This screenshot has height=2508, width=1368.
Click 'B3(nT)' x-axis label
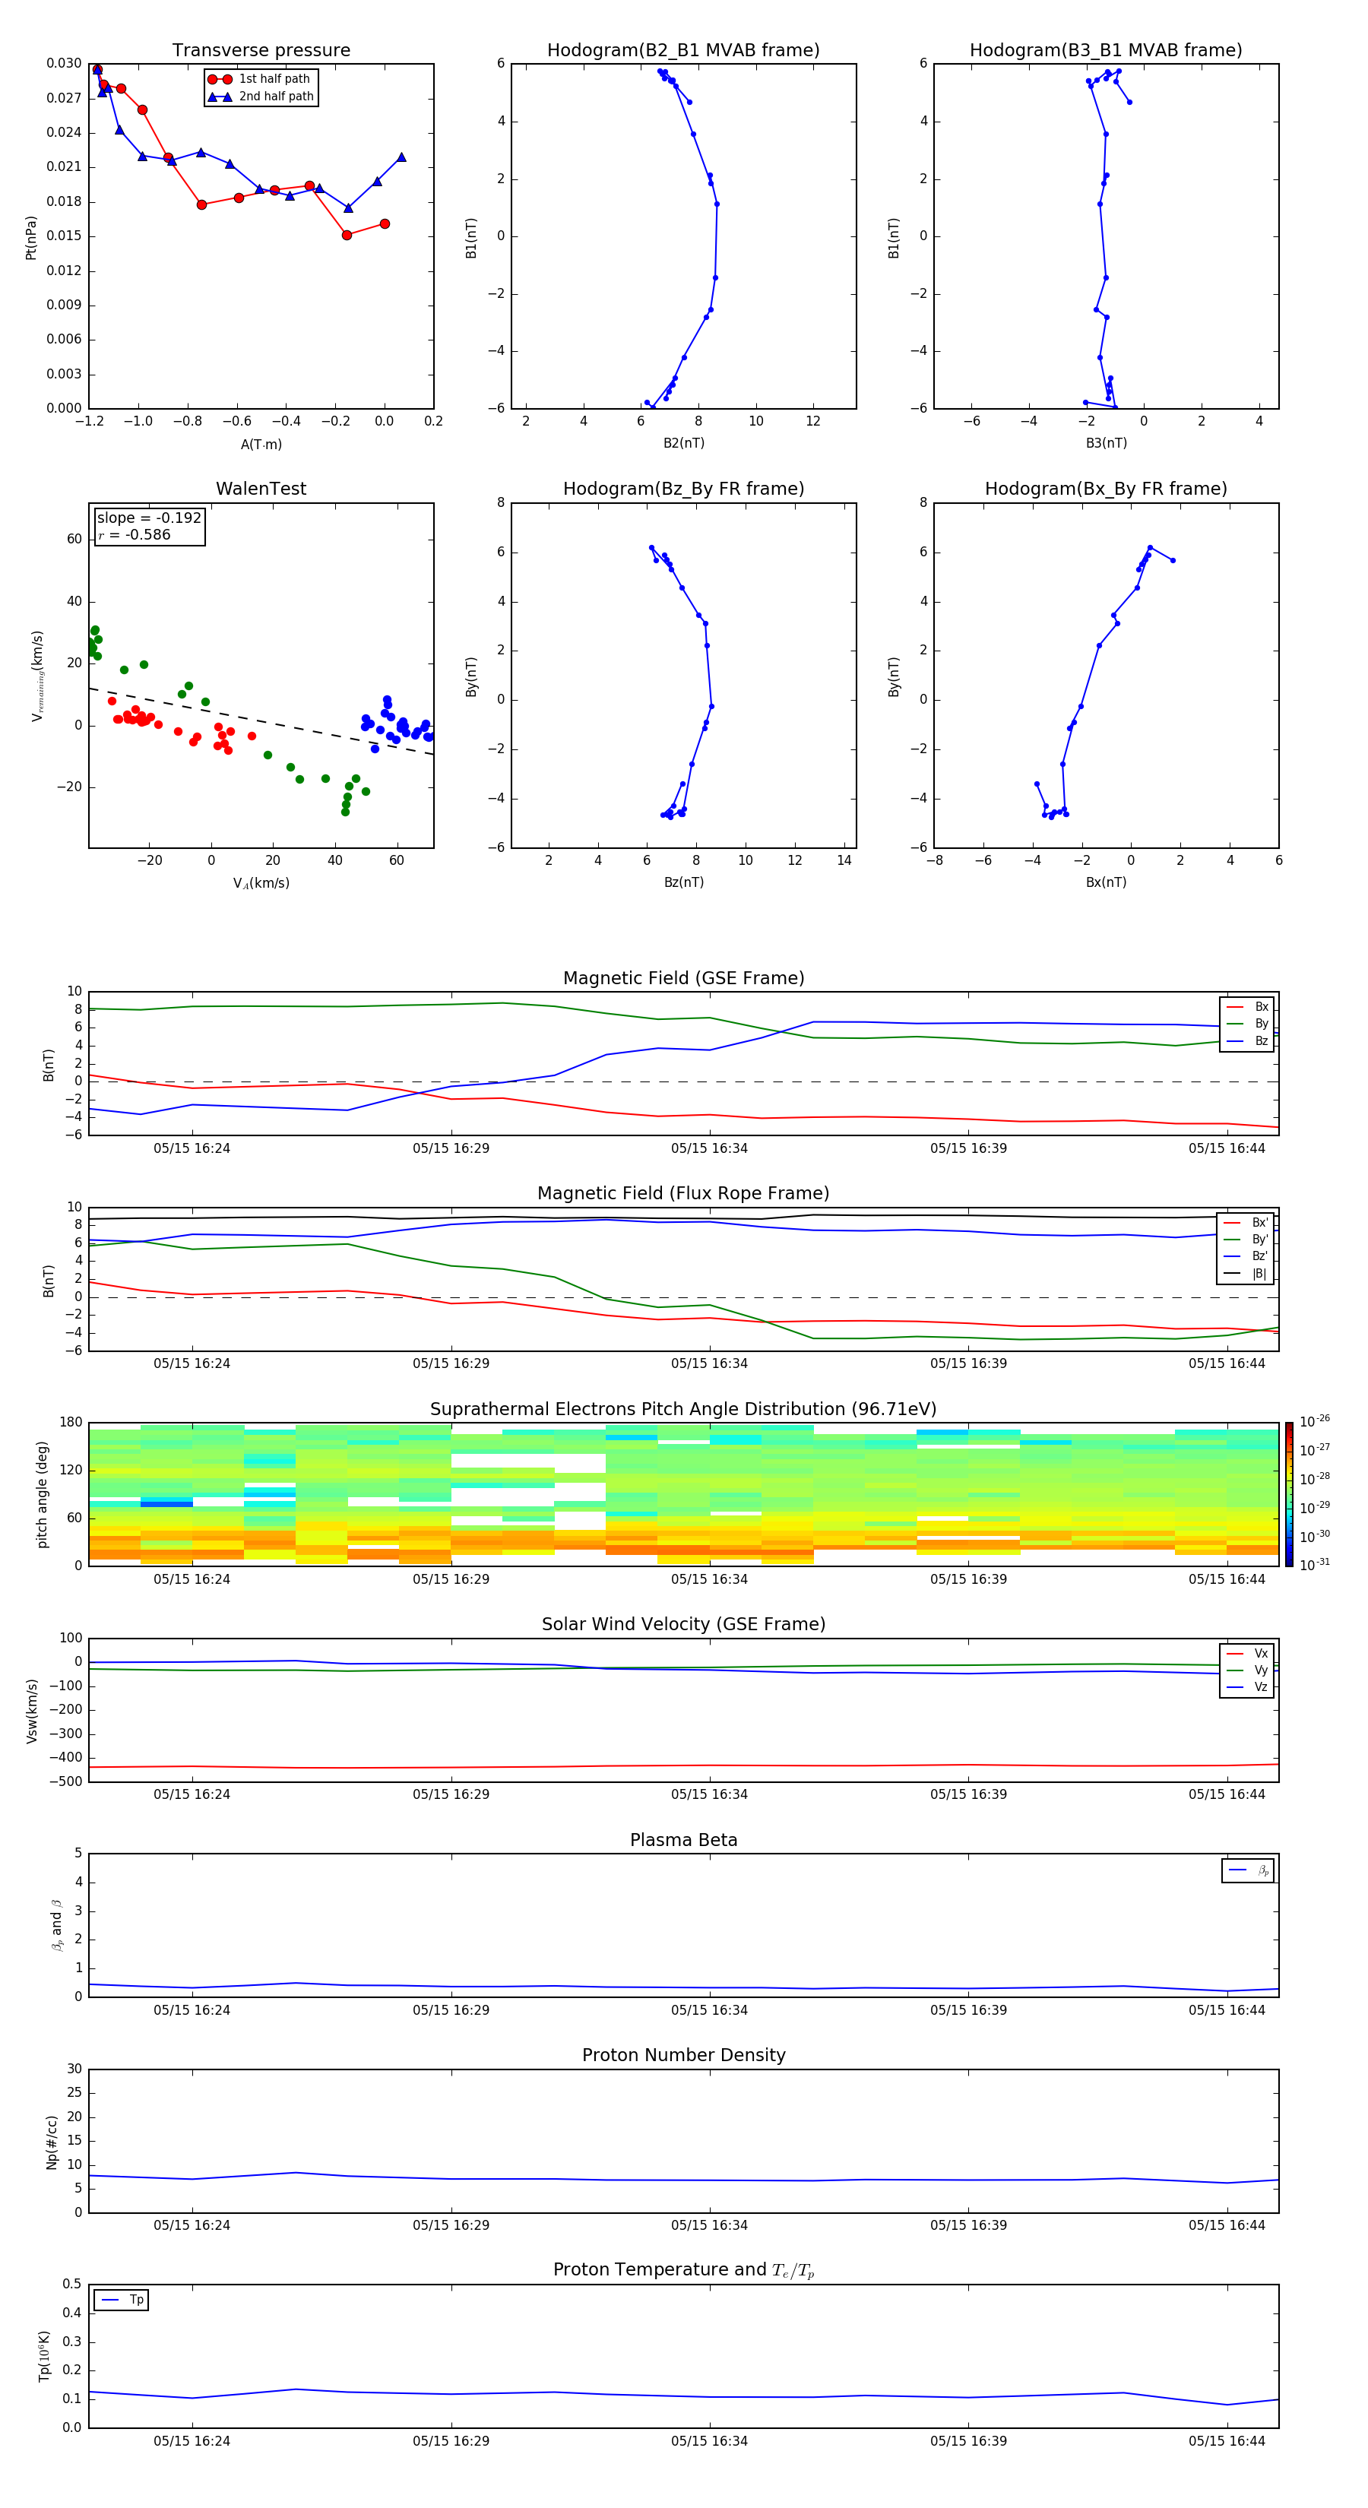1106,444
